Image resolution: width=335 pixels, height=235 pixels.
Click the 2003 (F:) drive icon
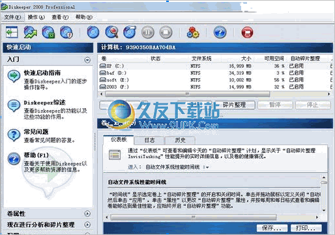[x=103, y=87]
